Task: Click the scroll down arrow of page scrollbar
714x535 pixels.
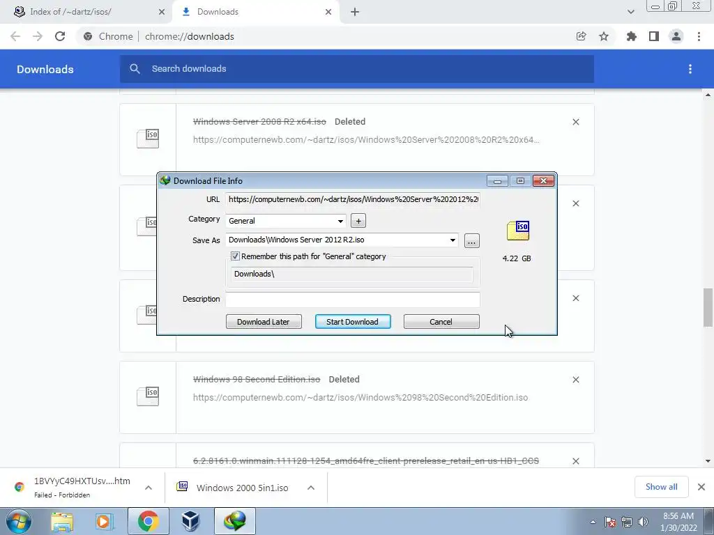Action: (708, 461)
